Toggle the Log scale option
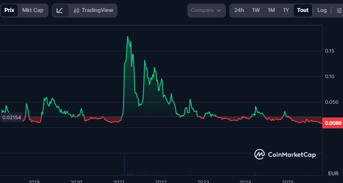This screenshot has width=343, height=183. (x=322, y=10)
